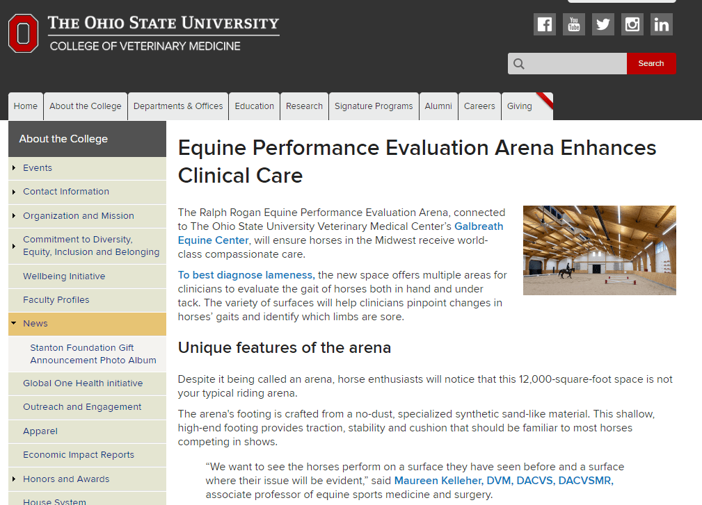This screenshot has height=505, width=702.
Task: Expand the Contact Information sidebar arrow
Action: [x=14, y=192]
